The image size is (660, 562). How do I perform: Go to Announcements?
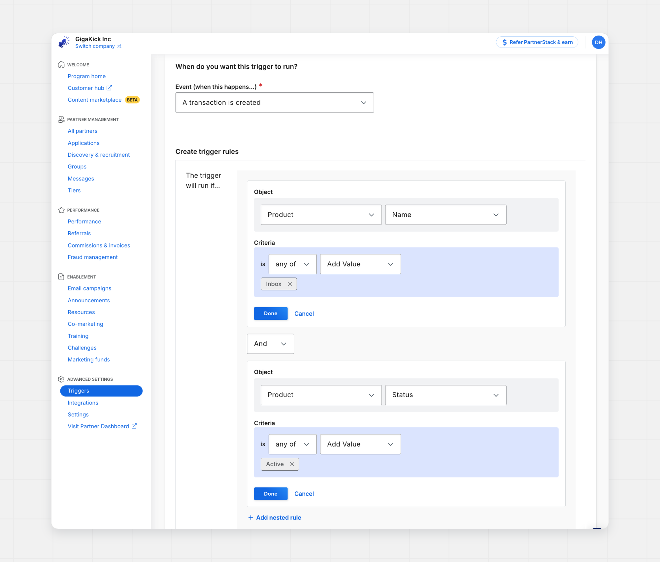point(89,300)
